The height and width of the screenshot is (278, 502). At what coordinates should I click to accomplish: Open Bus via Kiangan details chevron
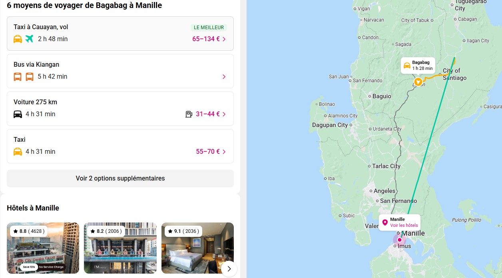[224, 77]
